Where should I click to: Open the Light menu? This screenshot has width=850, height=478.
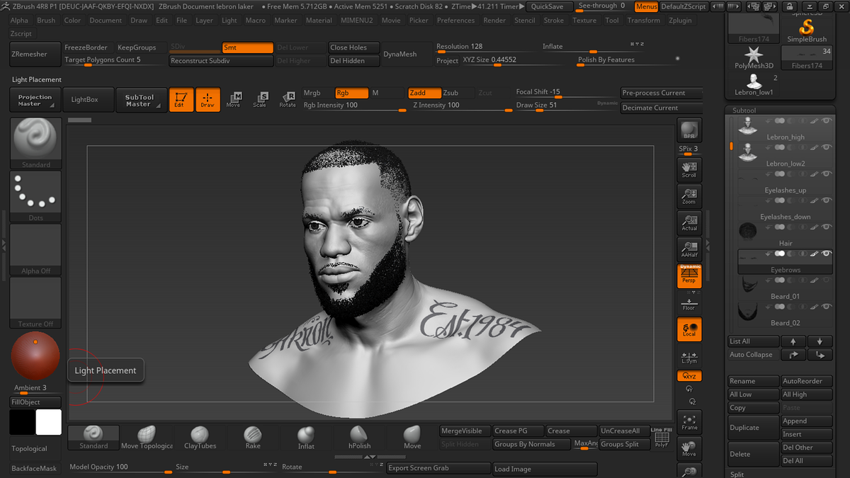pyautogui.click(x=229, y=21)
